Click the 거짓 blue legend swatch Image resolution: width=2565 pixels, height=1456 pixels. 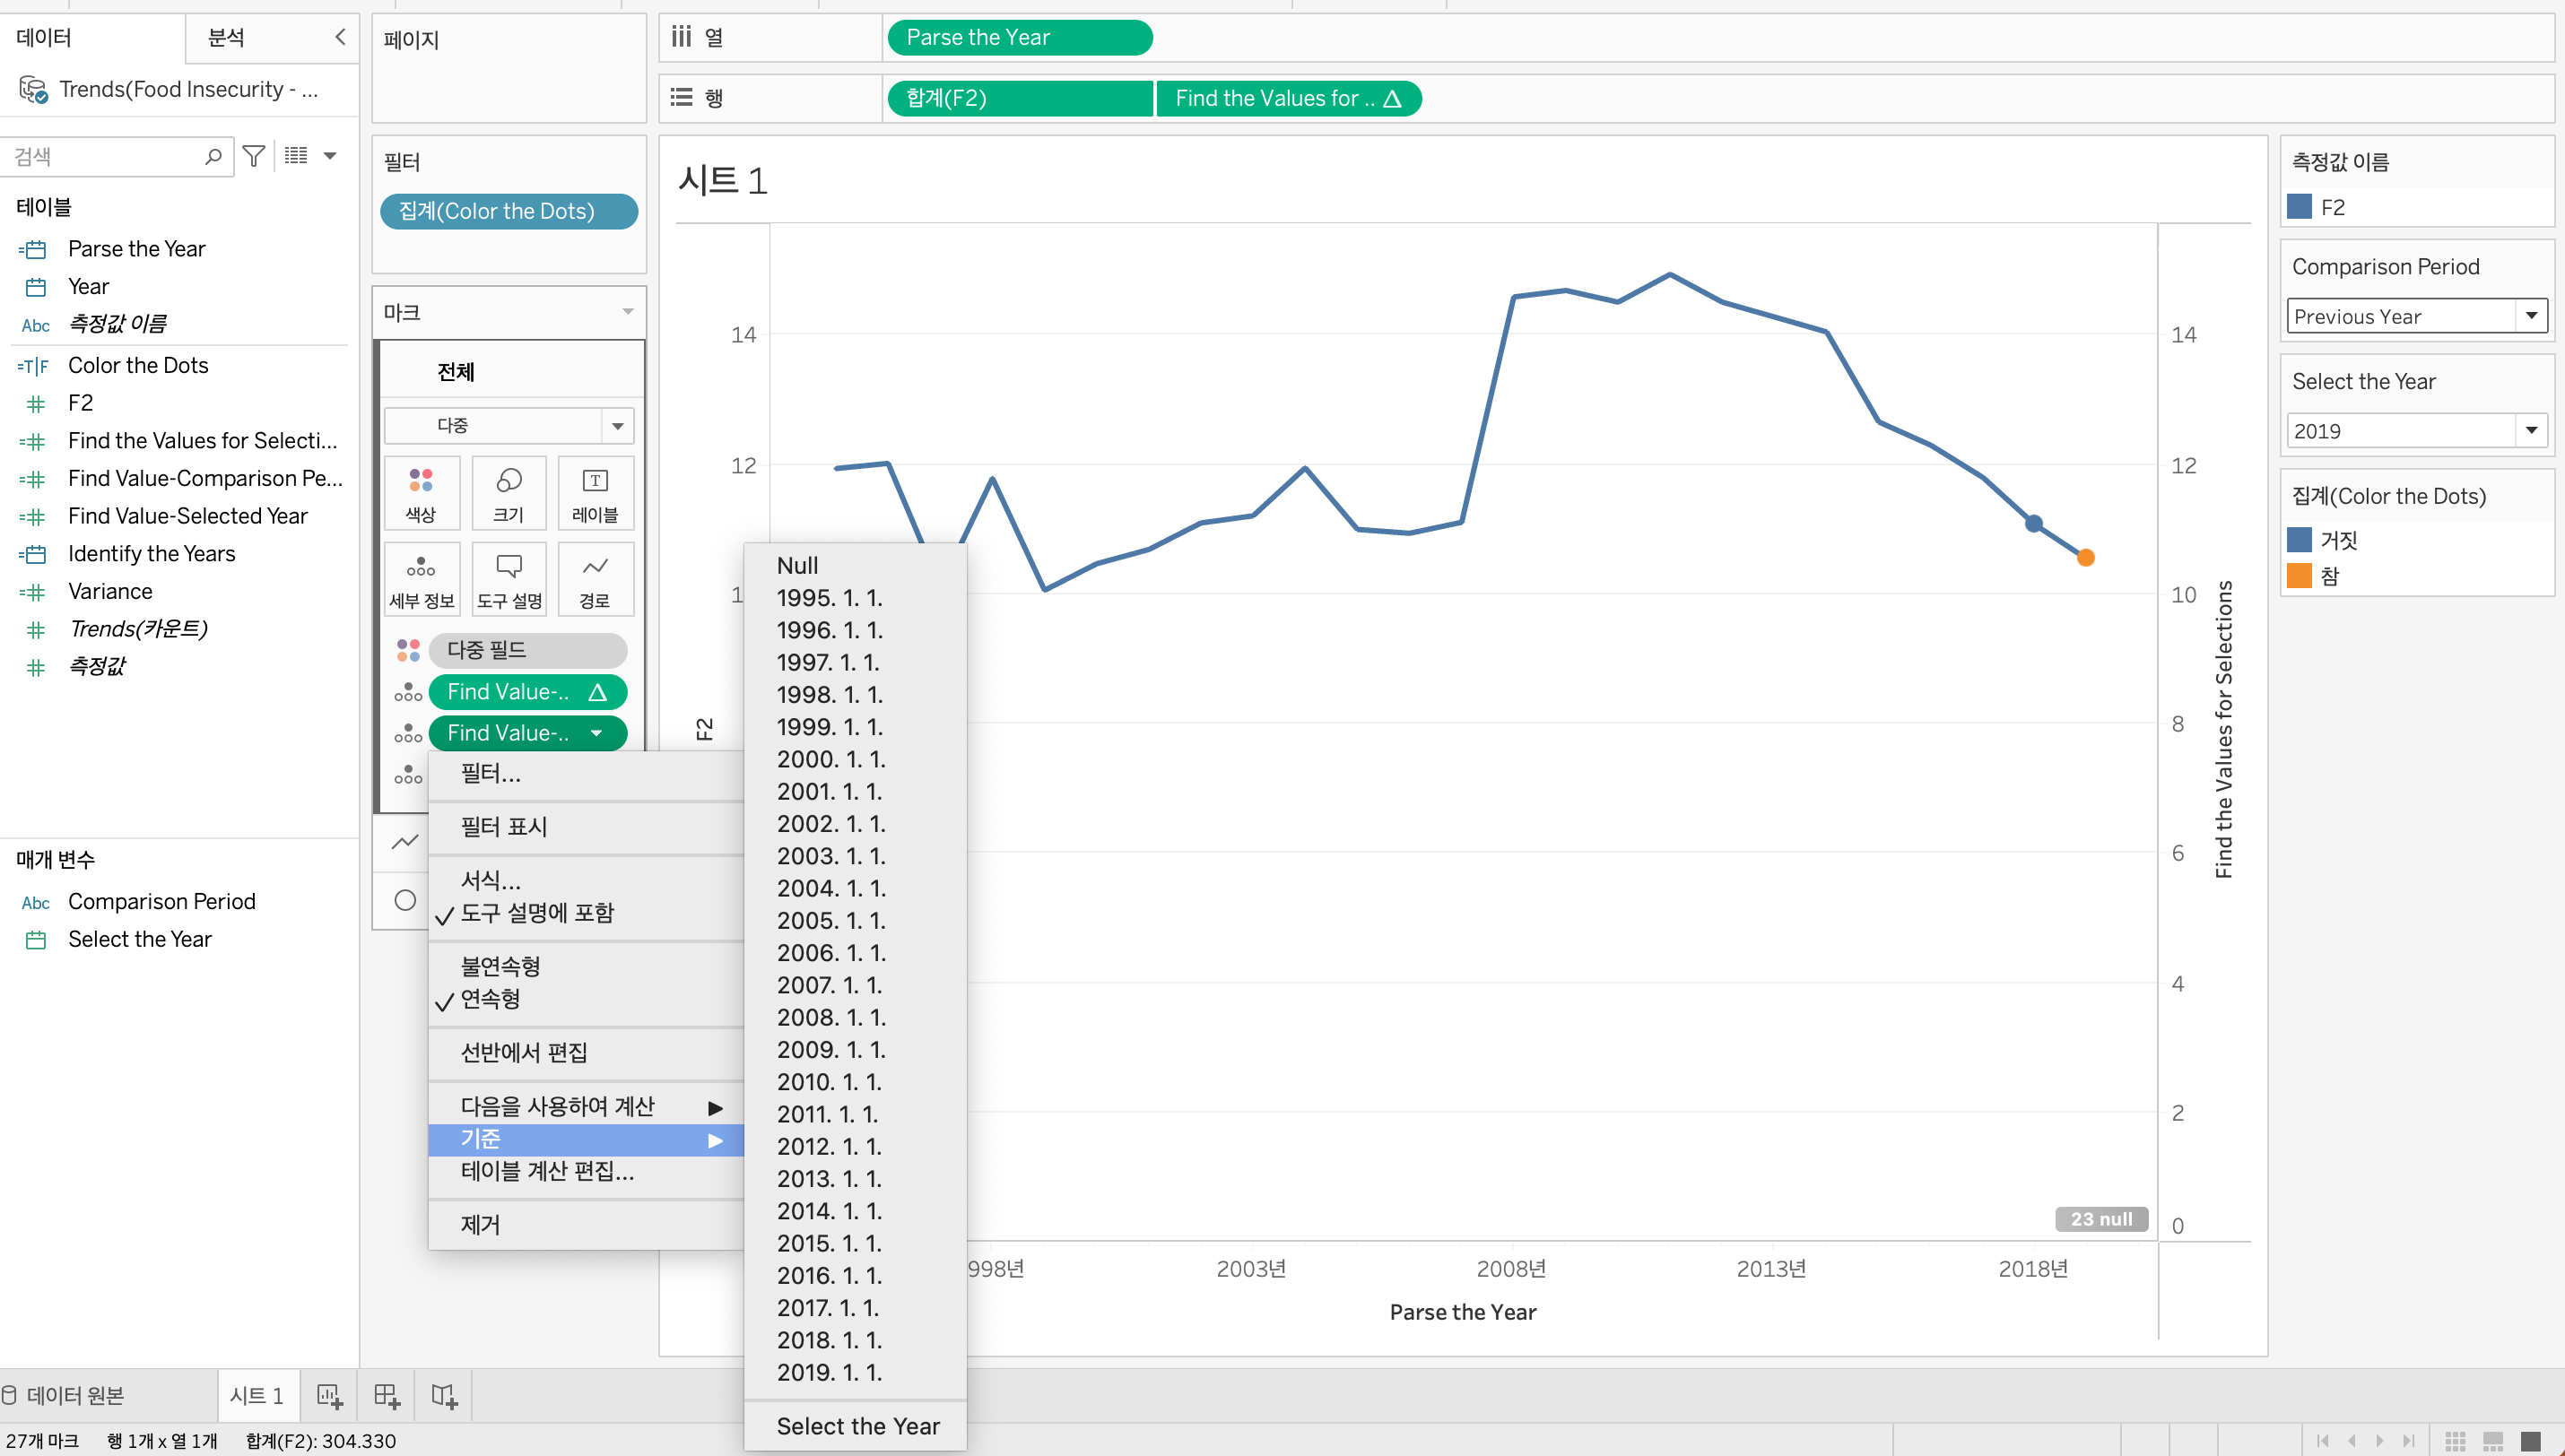point(2299,540)
